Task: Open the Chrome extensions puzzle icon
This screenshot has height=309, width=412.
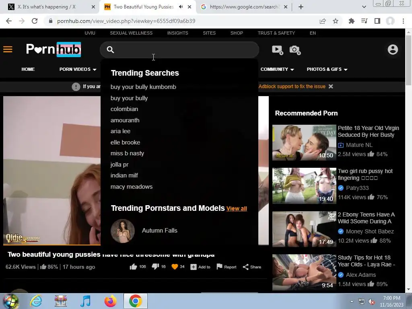Action: coord(352,21)
